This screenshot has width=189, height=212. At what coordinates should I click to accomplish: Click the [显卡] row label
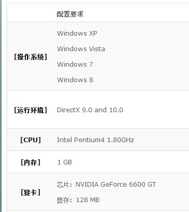pyautogui.click(x=31, y=192)
